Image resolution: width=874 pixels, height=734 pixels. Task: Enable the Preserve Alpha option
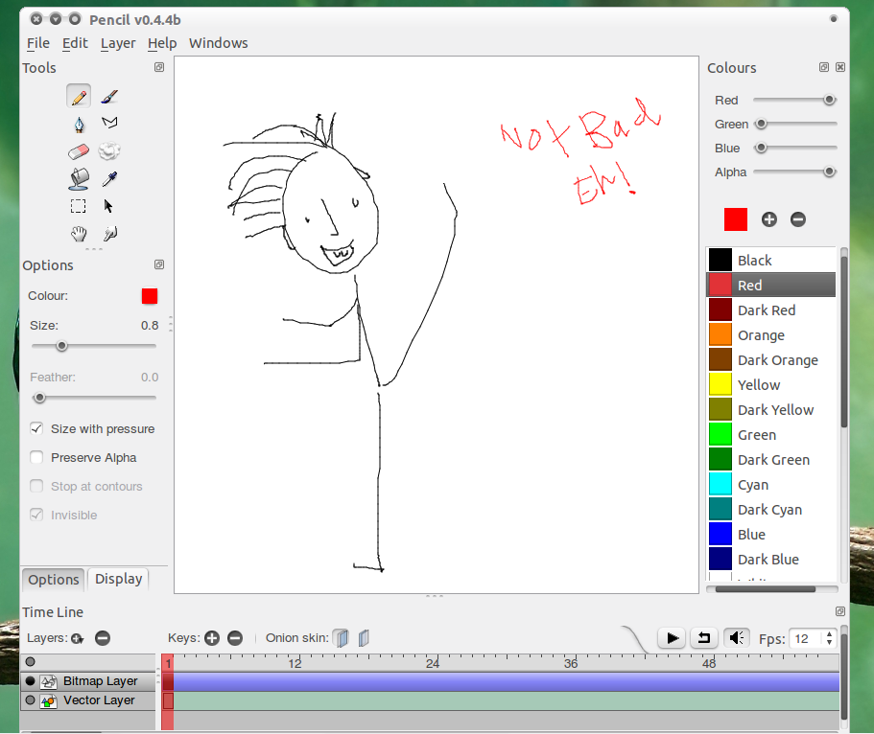[35, 457]
